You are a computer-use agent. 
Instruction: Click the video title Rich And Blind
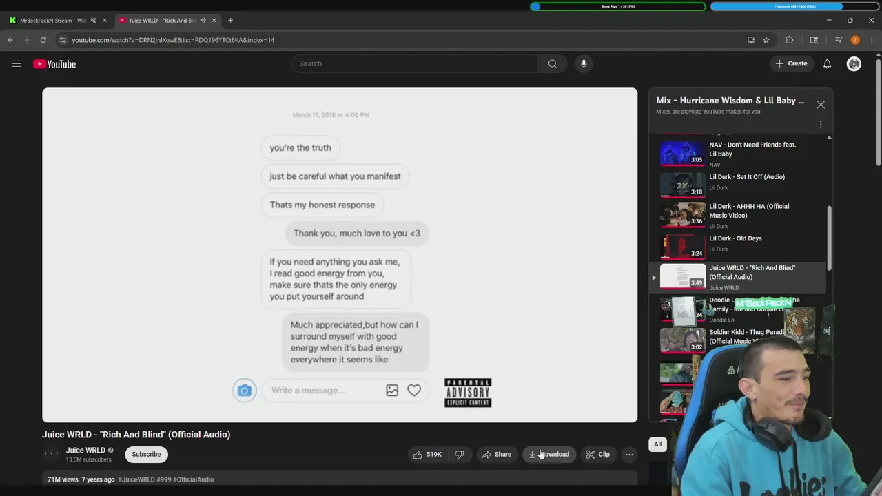point(136,435)
